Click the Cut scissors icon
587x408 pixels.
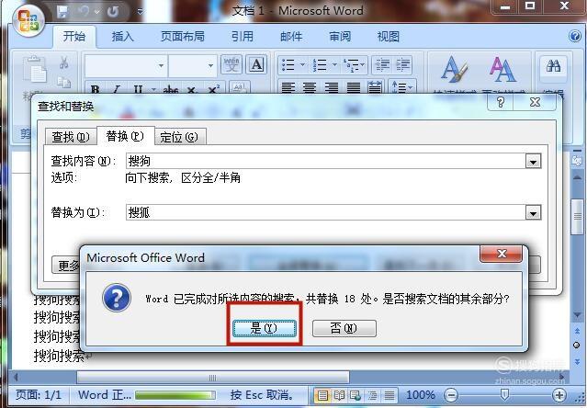pyautogui.click(x=64, y=62)
